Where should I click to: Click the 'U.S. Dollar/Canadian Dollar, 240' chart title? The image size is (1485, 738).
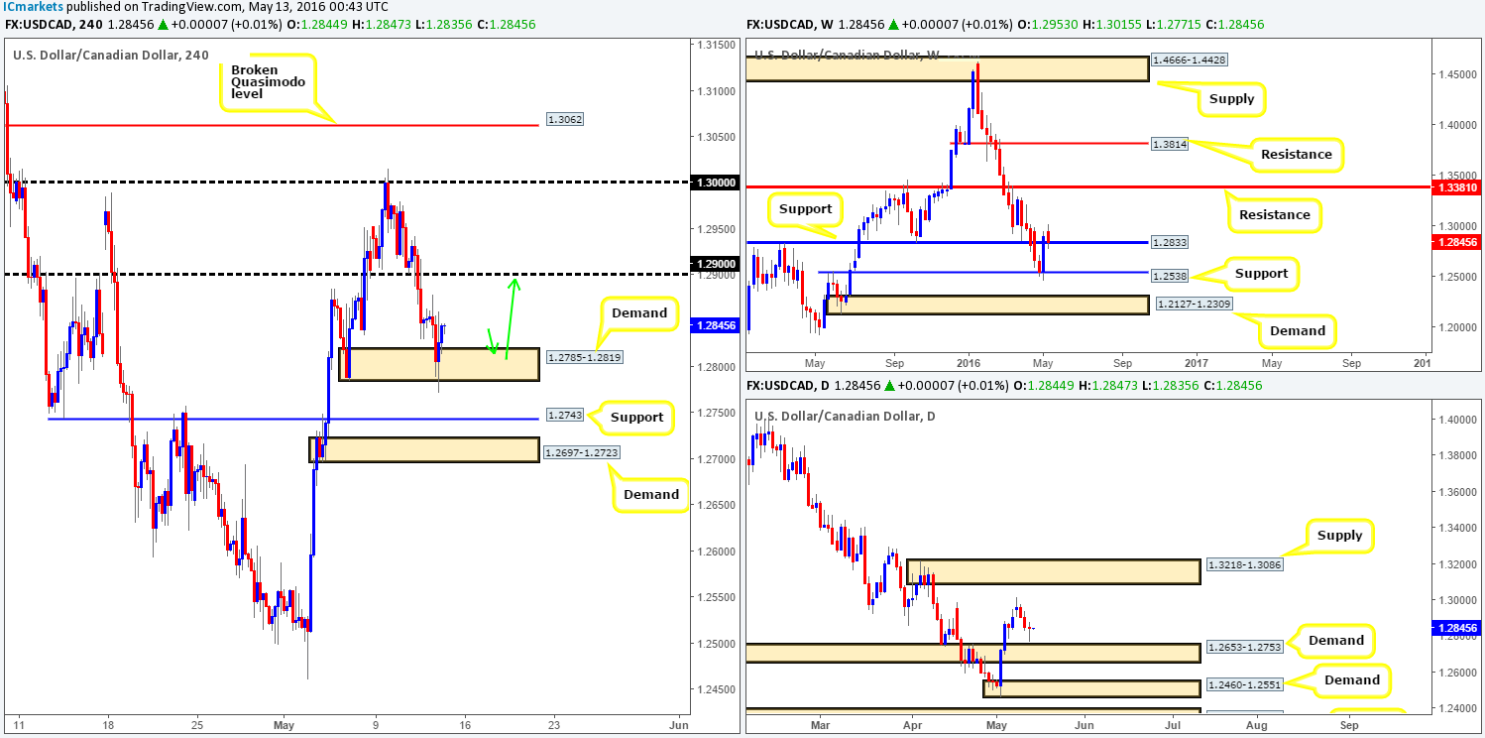[111, 55]
